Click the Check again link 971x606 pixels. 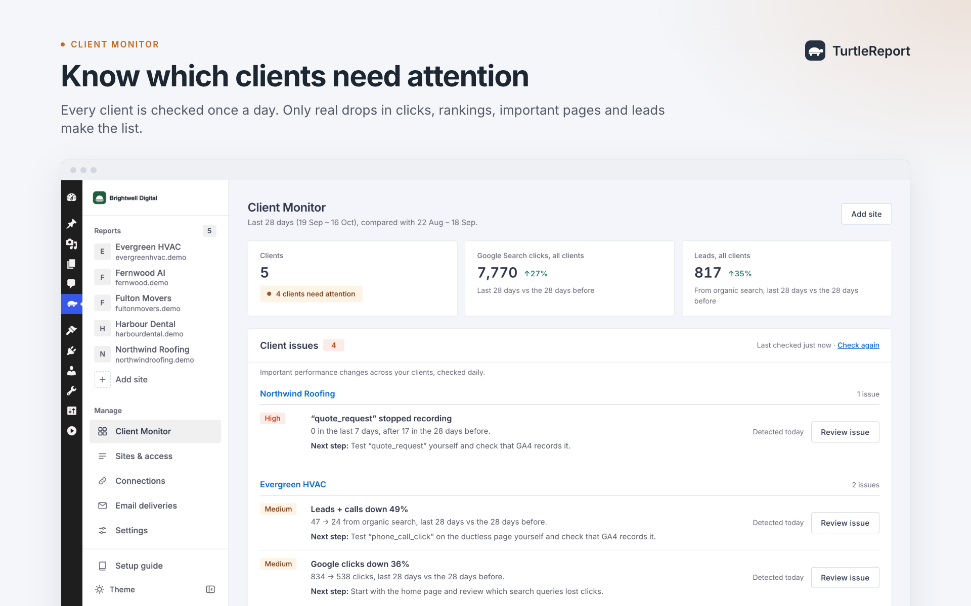pos(858,345)
